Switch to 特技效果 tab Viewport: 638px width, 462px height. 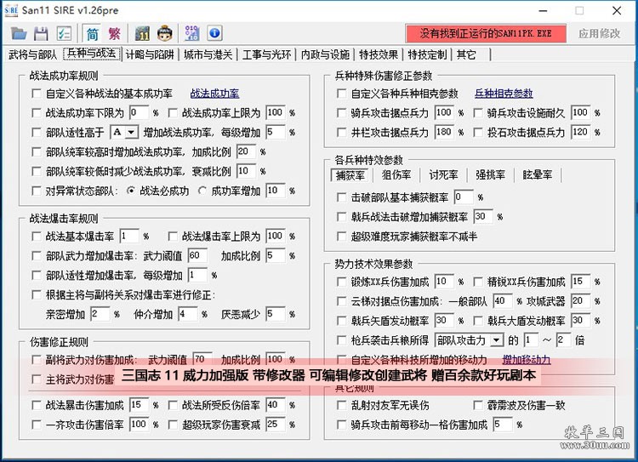pos(379,54)
